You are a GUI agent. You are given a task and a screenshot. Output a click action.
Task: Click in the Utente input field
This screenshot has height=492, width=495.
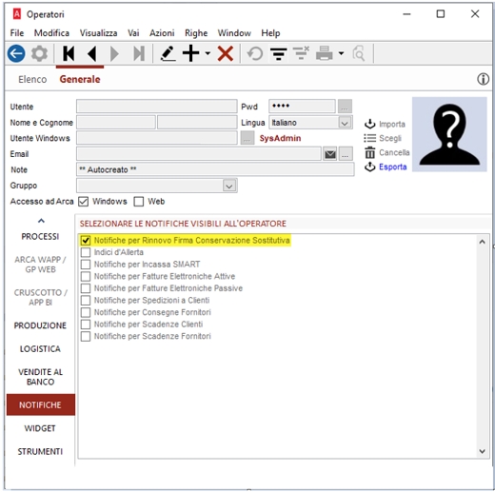157,107
